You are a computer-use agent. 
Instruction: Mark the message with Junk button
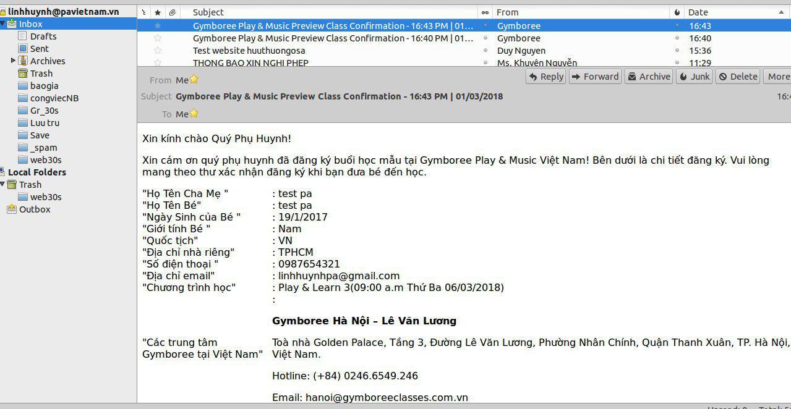[695, 77]
